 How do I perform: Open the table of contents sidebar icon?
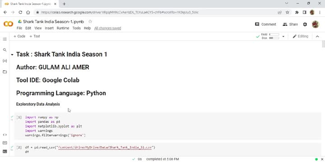5,39
